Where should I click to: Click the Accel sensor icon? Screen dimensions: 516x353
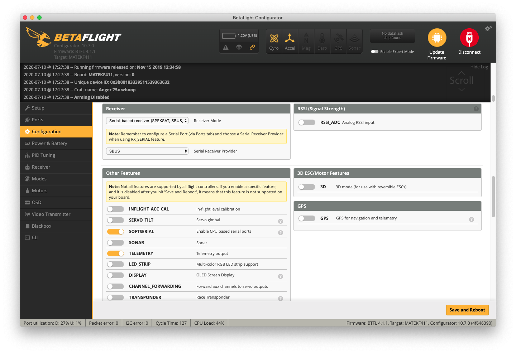click(290, 41)
